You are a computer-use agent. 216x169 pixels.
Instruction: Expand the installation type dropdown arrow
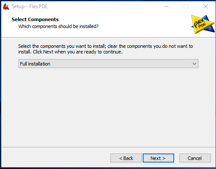pos(194,64)
